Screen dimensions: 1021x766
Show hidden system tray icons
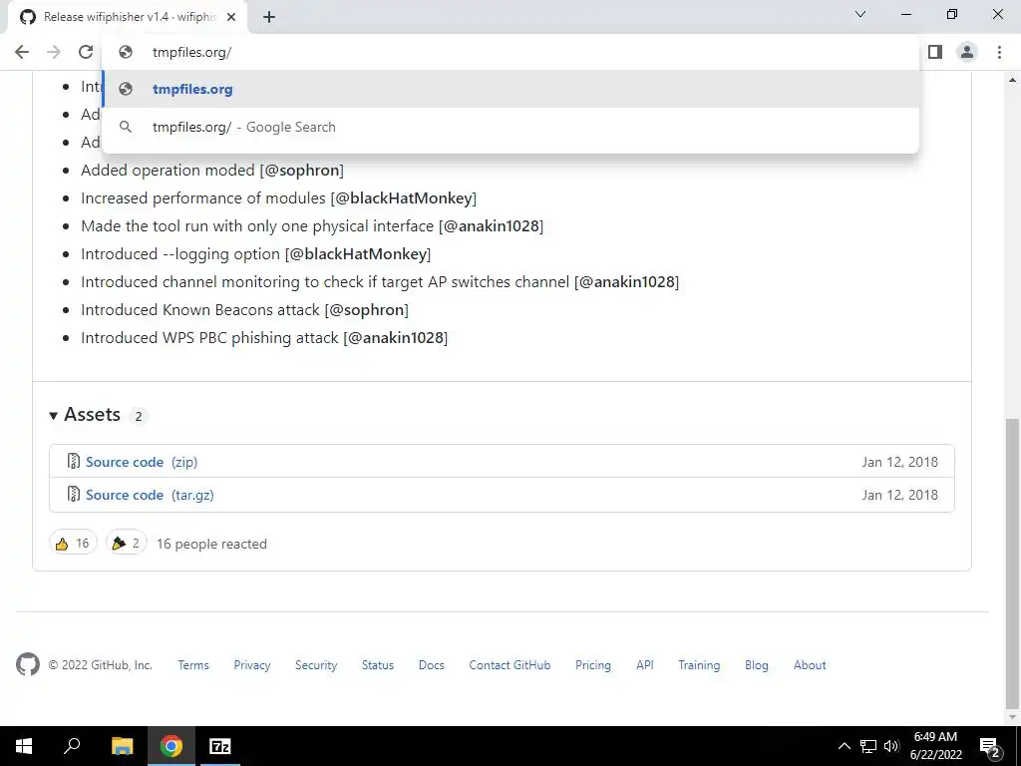point(844,746)
